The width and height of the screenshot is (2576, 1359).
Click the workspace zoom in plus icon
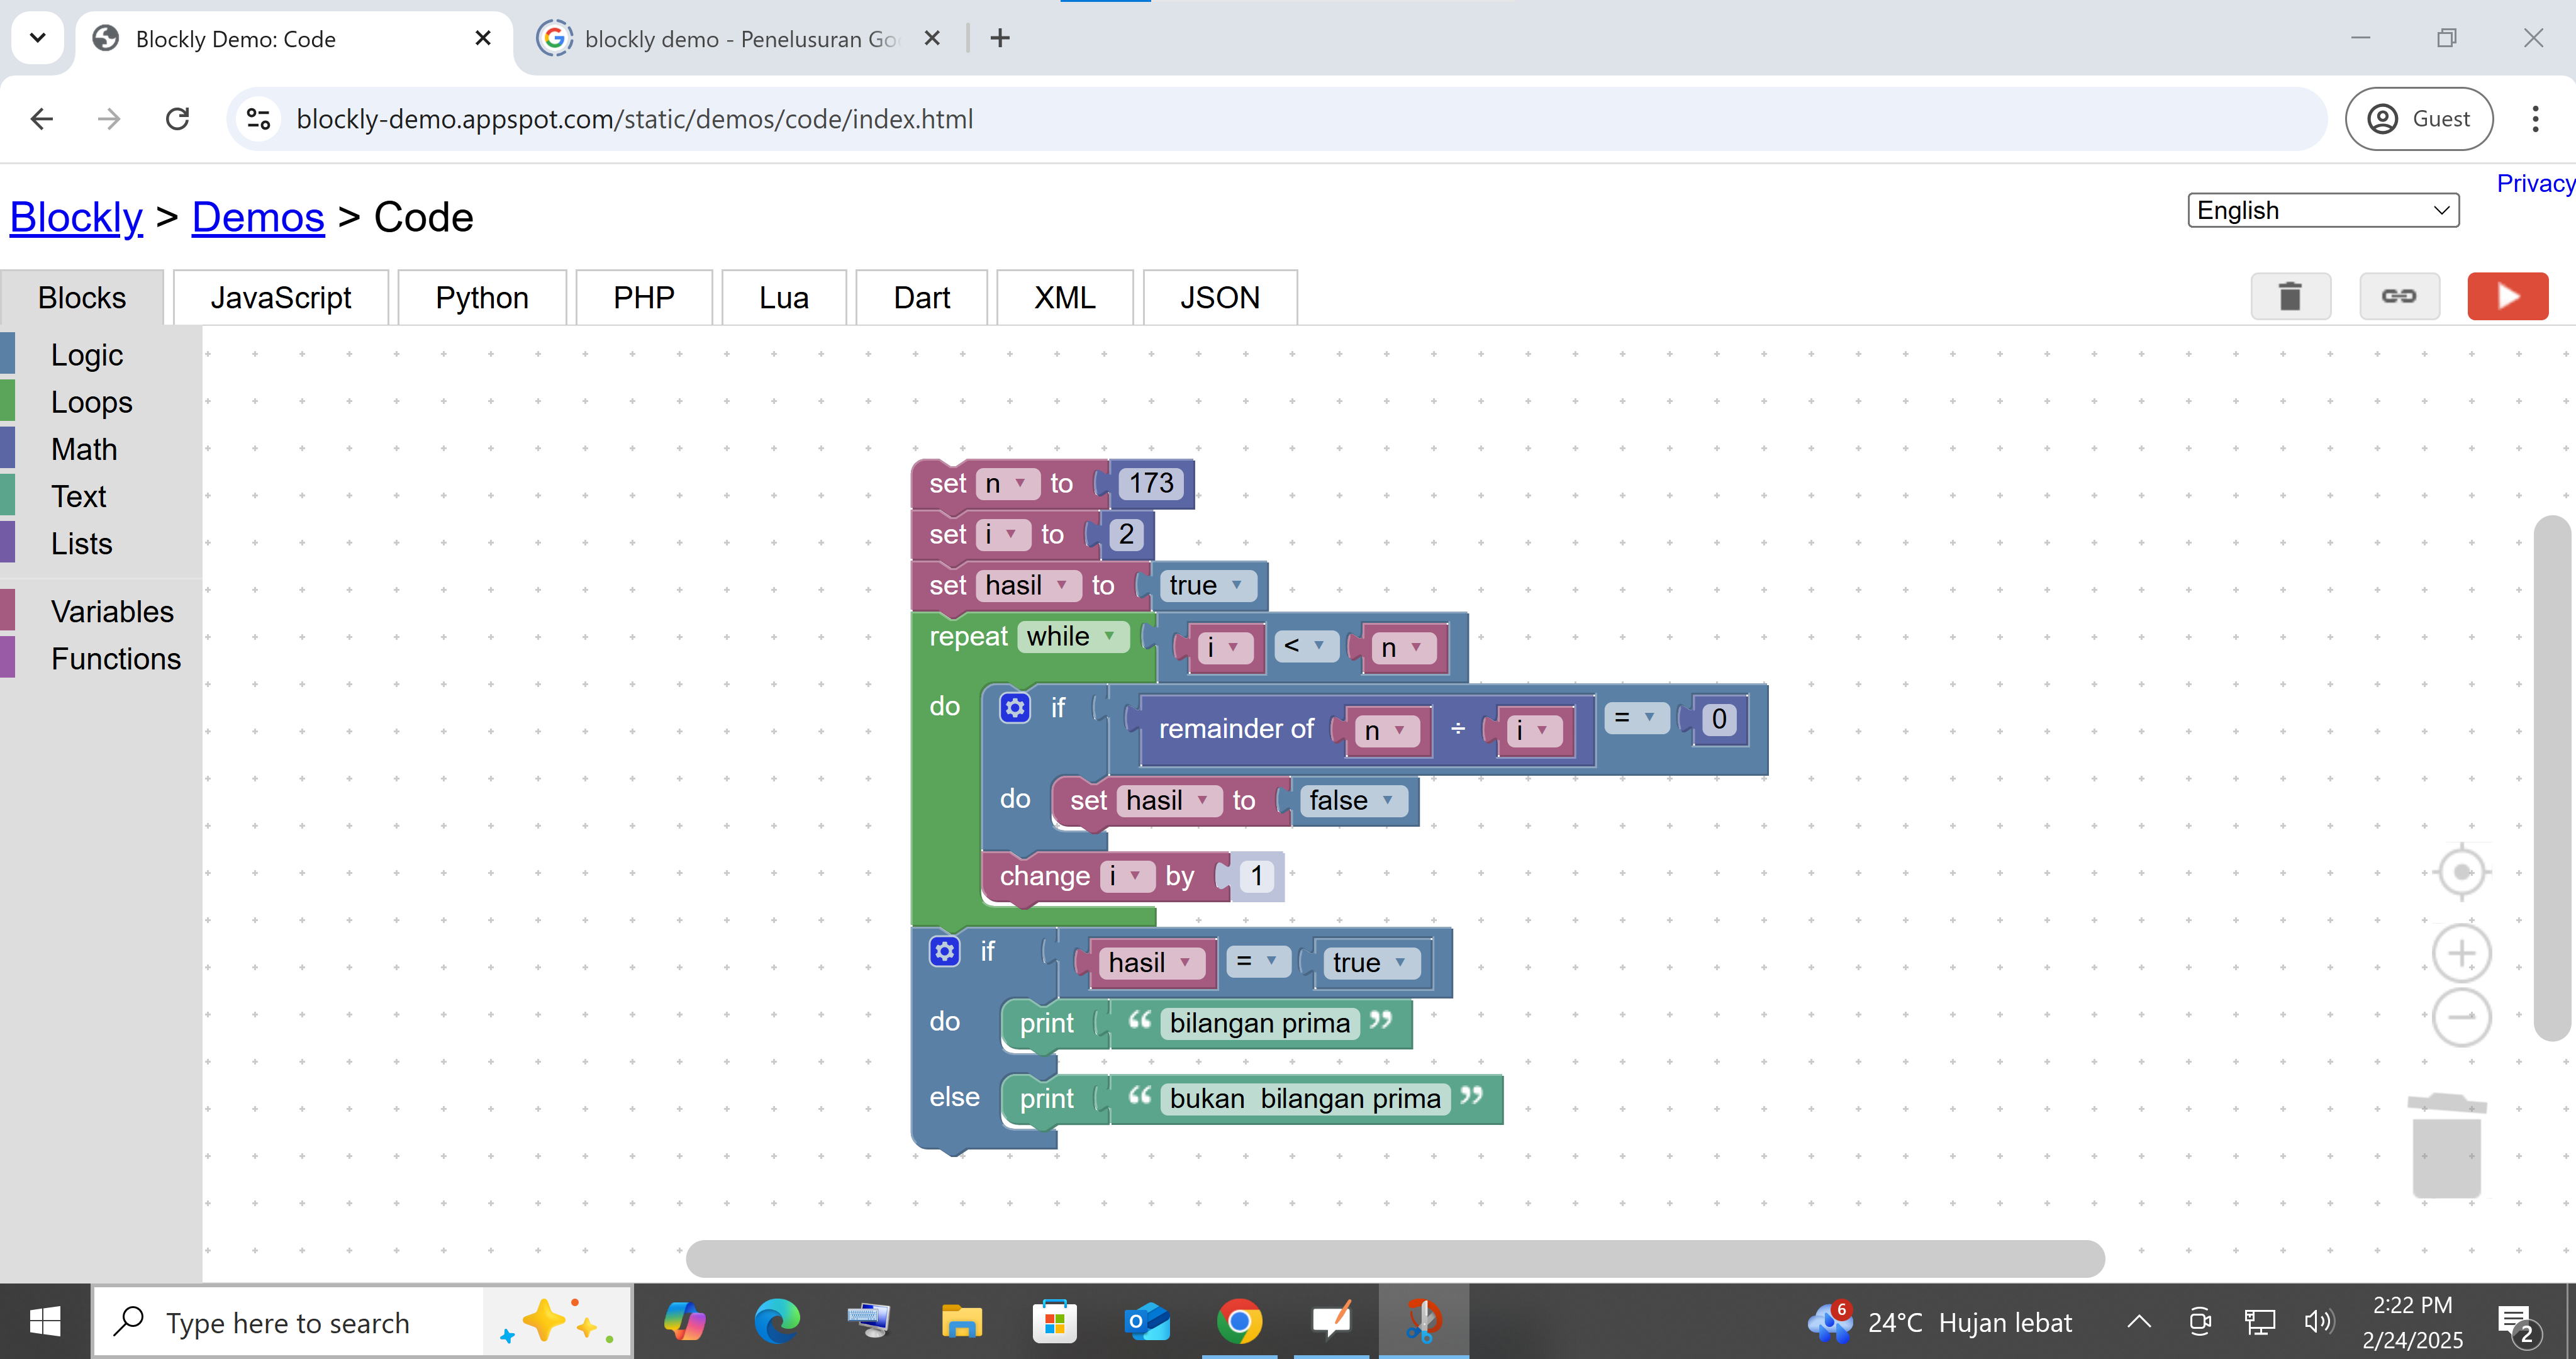[2461, 953]
